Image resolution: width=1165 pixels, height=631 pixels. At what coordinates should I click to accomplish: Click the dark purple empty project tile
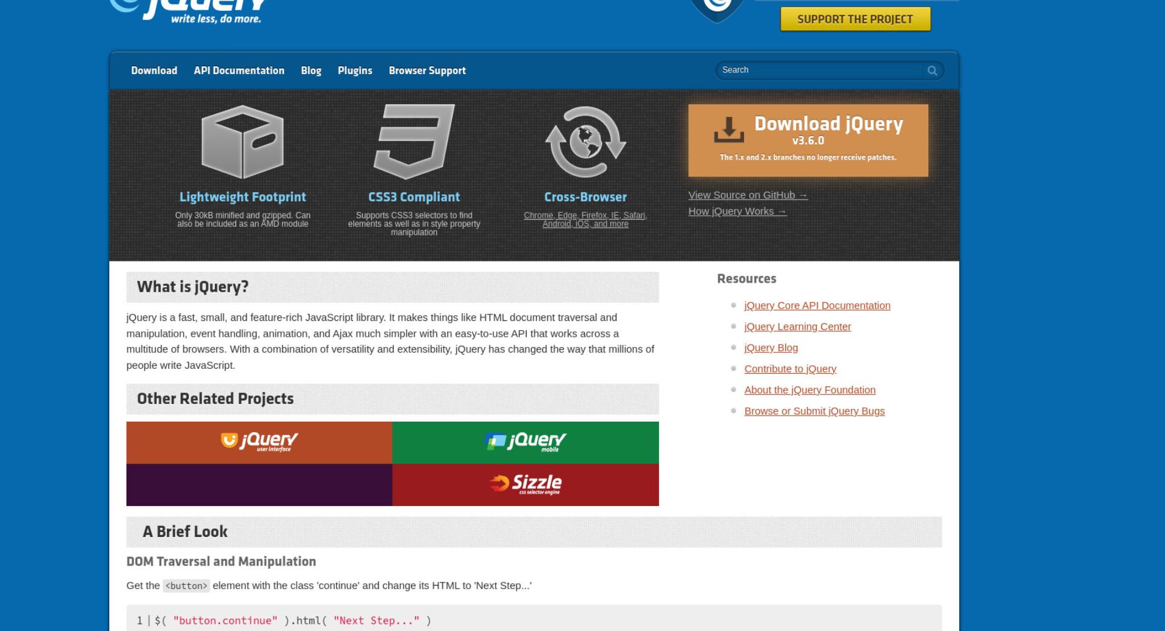tap(259, 485)
